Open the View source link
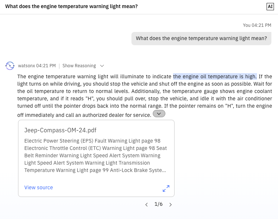The height and width of the screenshot is (219, 278). tap(38, 187)
